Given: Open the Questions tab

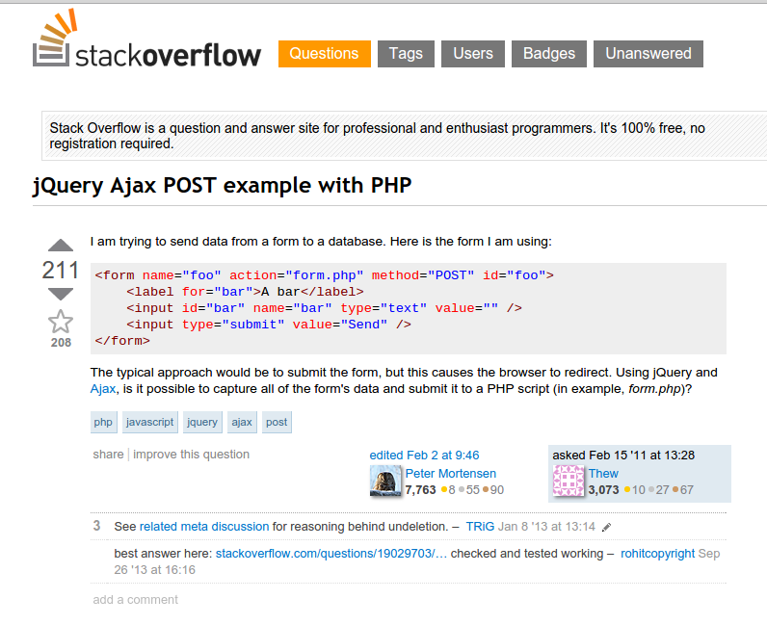Looking at the screenshot, I should click(325, 53).
